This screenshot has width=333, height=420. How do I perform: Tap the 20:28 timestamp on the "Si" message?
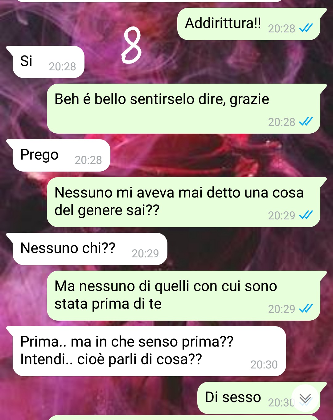pos(62,66)
